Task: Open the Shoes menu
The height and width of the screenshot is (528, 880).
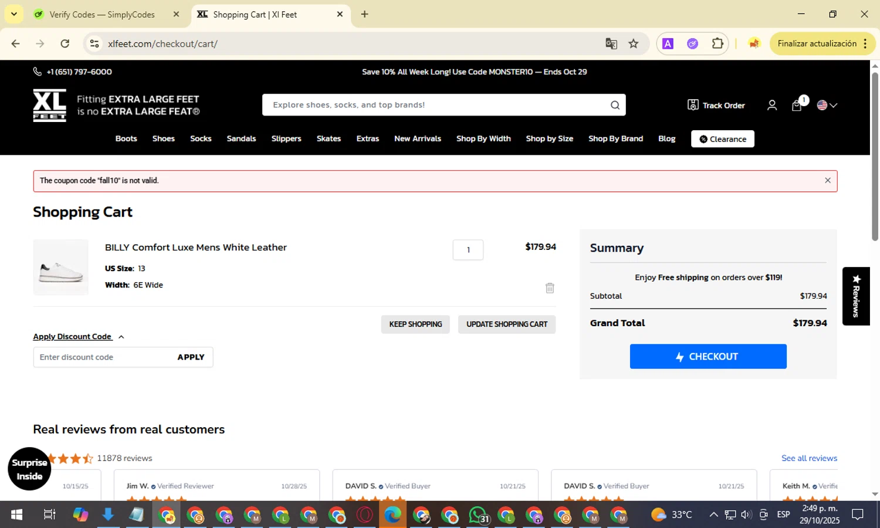Action: pyautogui.click(x=164, y=138)
